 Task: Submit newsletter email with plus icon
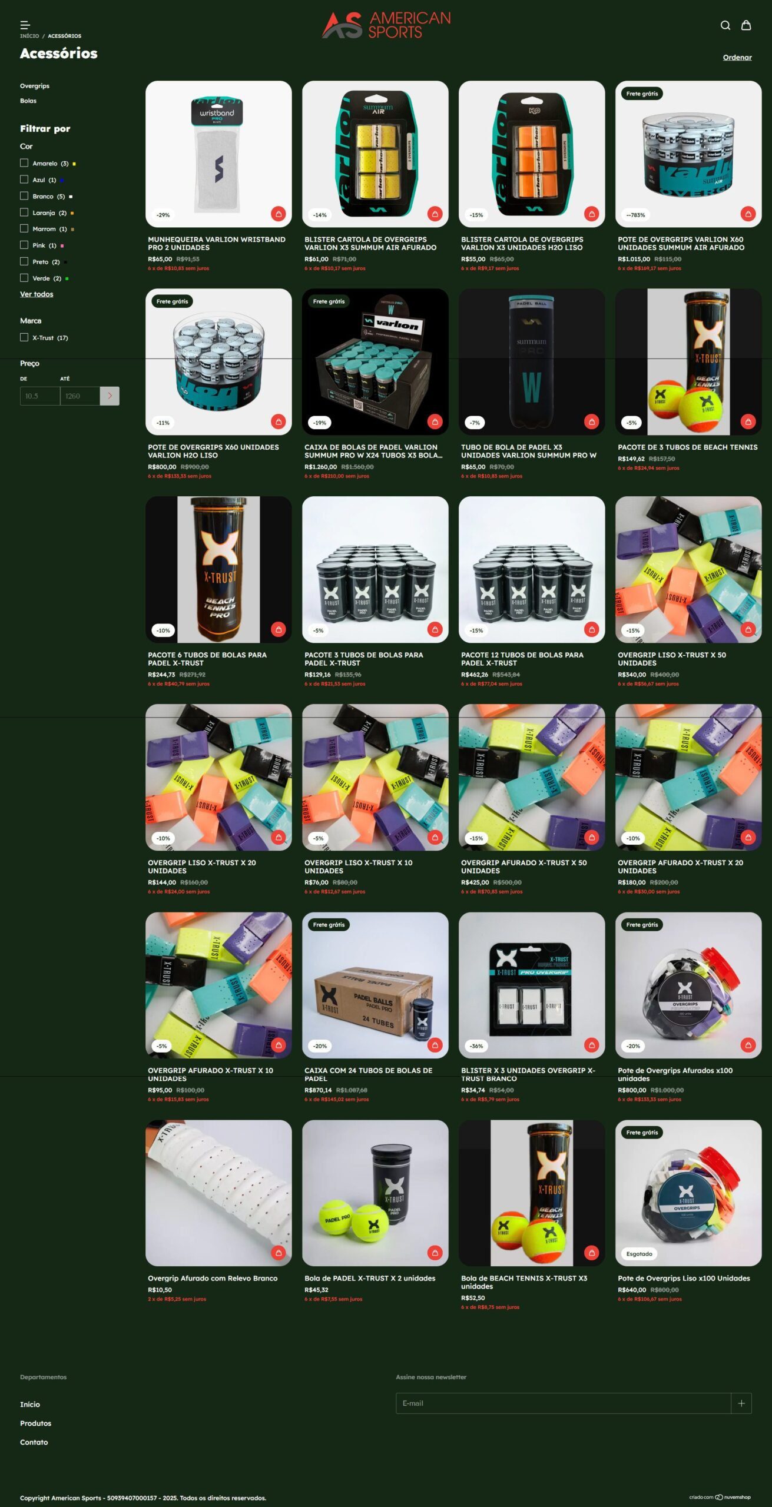click(741, 1403)
